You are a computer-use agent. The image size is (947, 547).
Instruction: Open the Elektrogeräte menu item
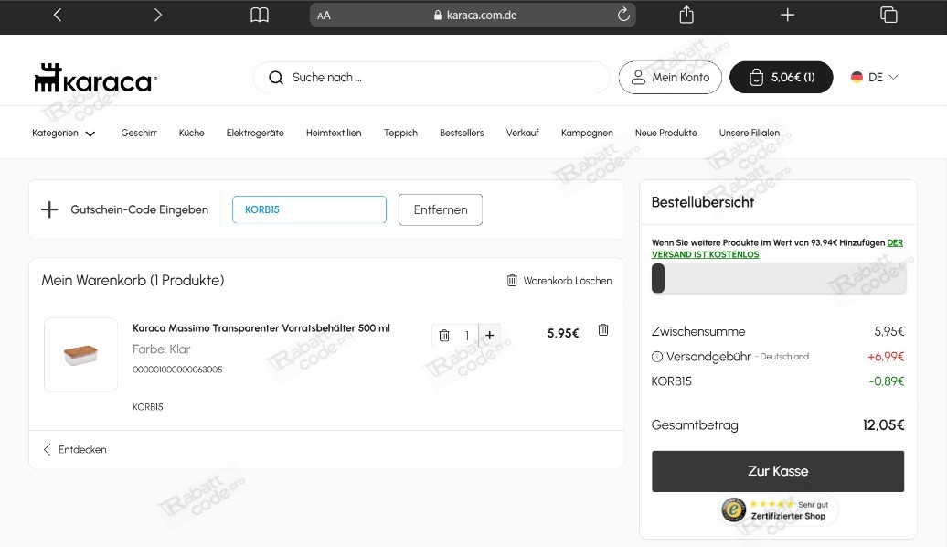click(255, 133)
